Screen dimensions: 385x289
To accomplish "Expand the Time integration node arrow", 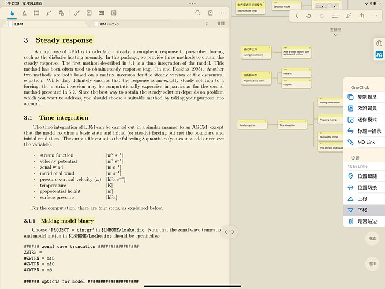I will click(305, 121).
